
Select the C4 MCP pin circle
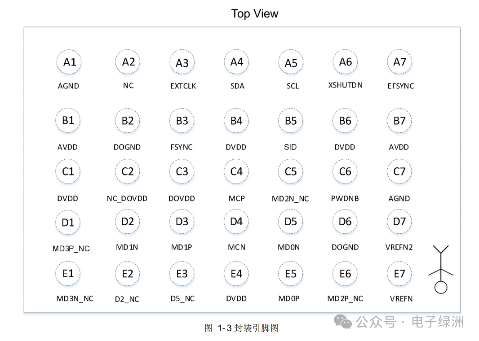[x=236, y=172]
